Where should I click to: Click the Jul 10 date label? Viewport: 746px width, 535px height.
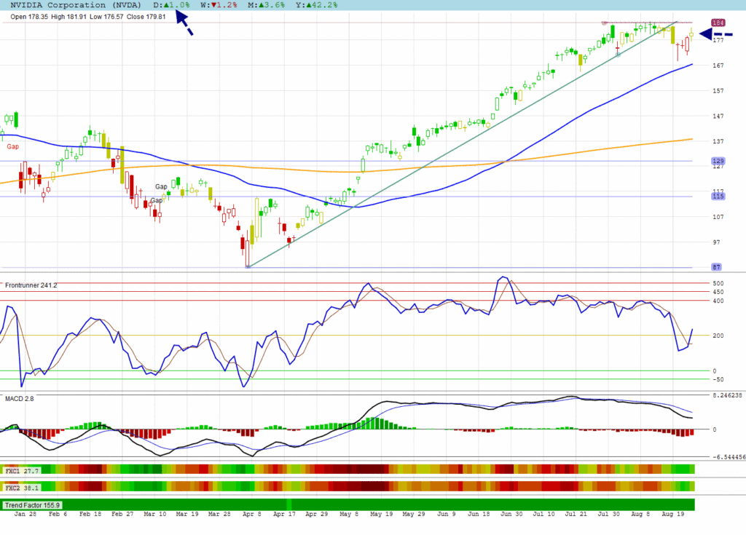543,514
